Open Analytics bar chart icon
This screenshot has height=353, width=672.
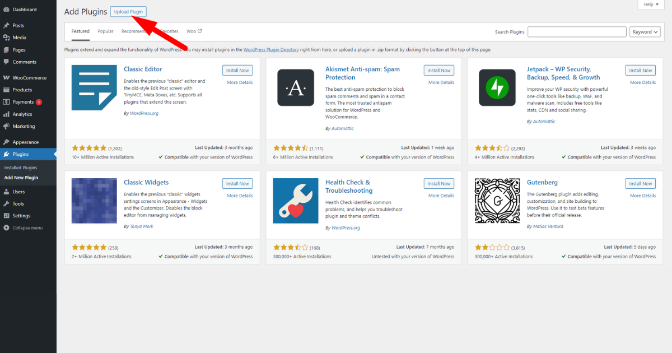click(6, 114)
